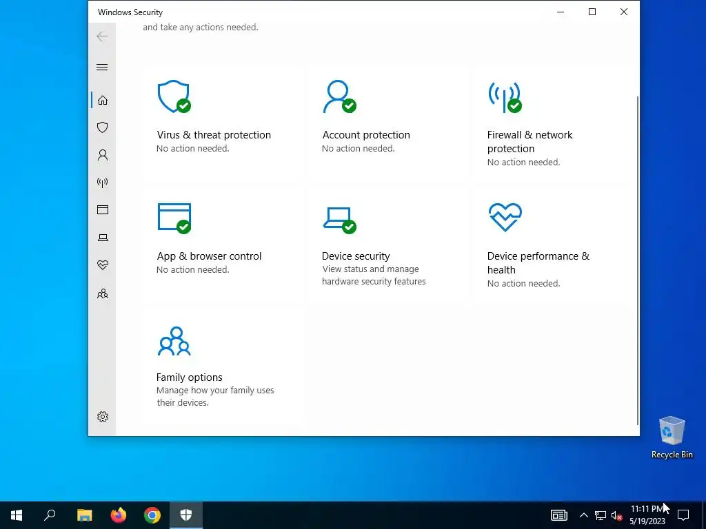Maximize the Windows Security window
Viewport: 706px width, 529px height.
pyautogui.click(x=592, y=12)
